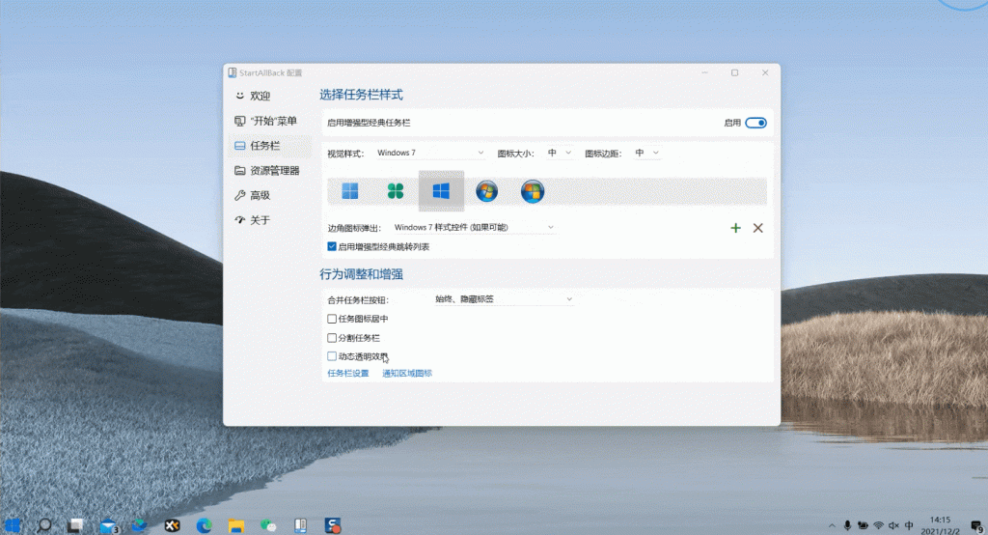Click the 通知区域图标 link
This screenshot has width=988, height=535.
[407, 373]
